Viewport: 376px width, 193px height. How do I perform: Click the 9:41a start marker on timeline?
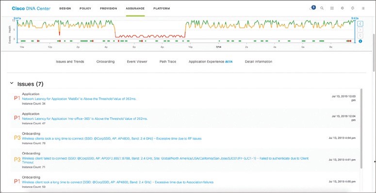[17, 18]
